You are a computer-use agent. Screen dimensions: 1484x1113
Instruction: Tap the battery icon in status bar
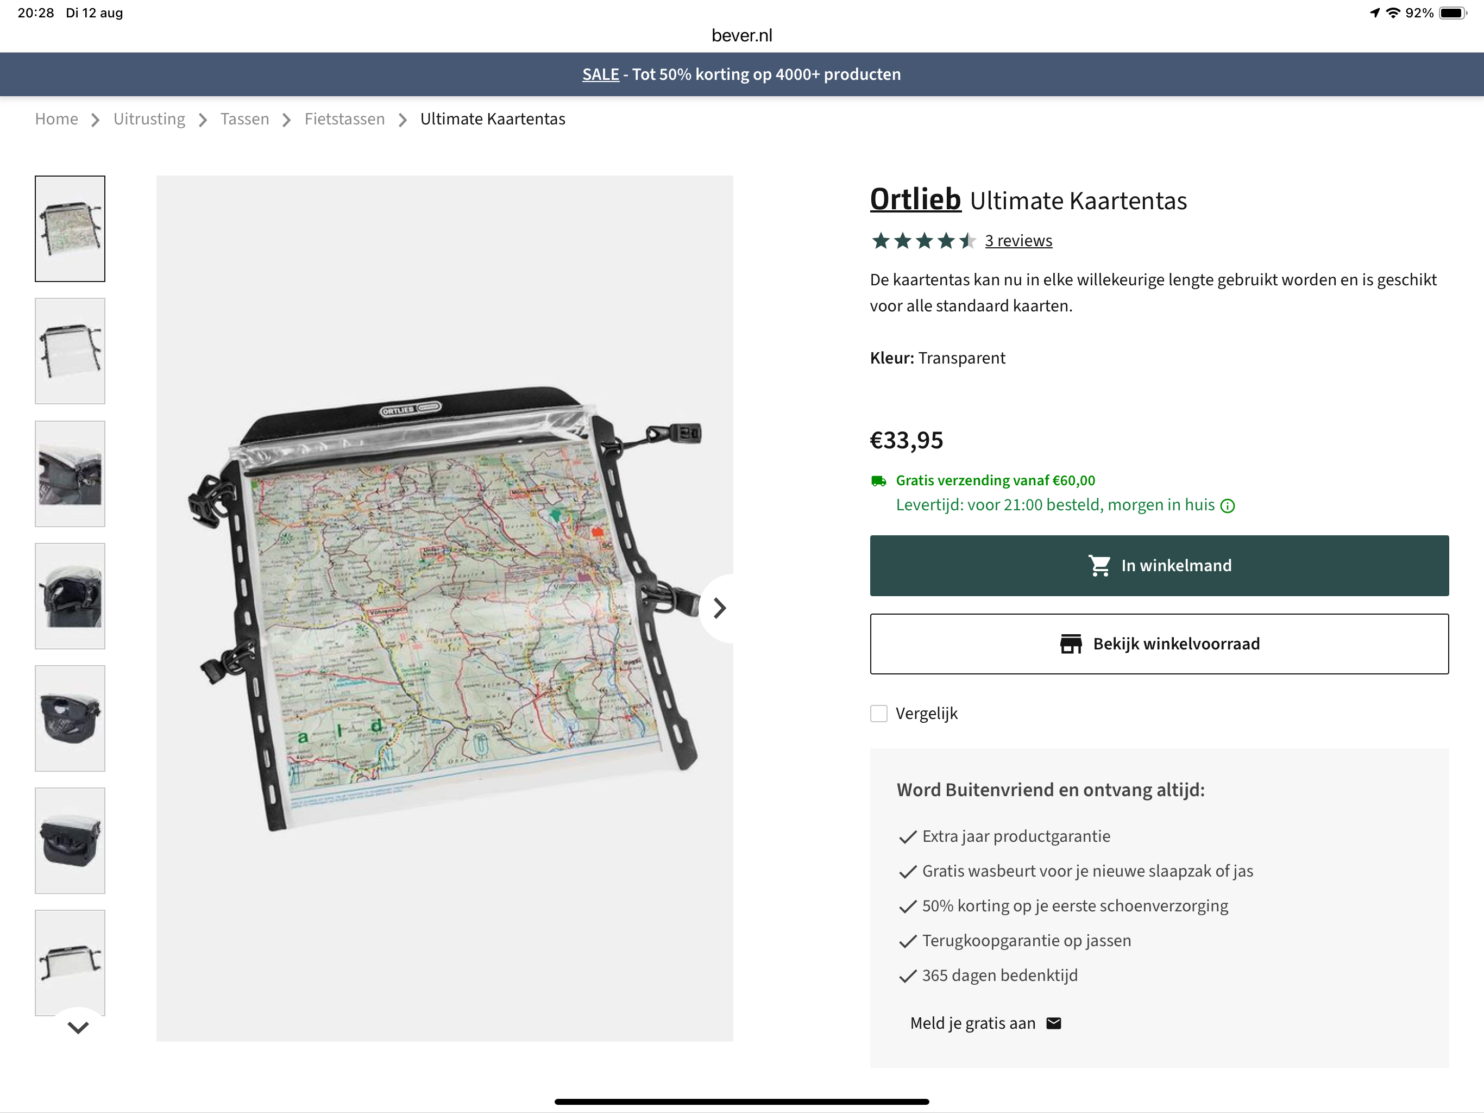[x=1452, y=12]
